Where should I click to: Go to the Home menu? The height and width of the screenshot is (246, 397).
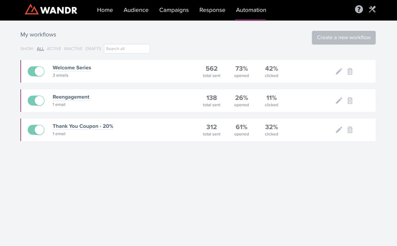click(x=105, y=10)
